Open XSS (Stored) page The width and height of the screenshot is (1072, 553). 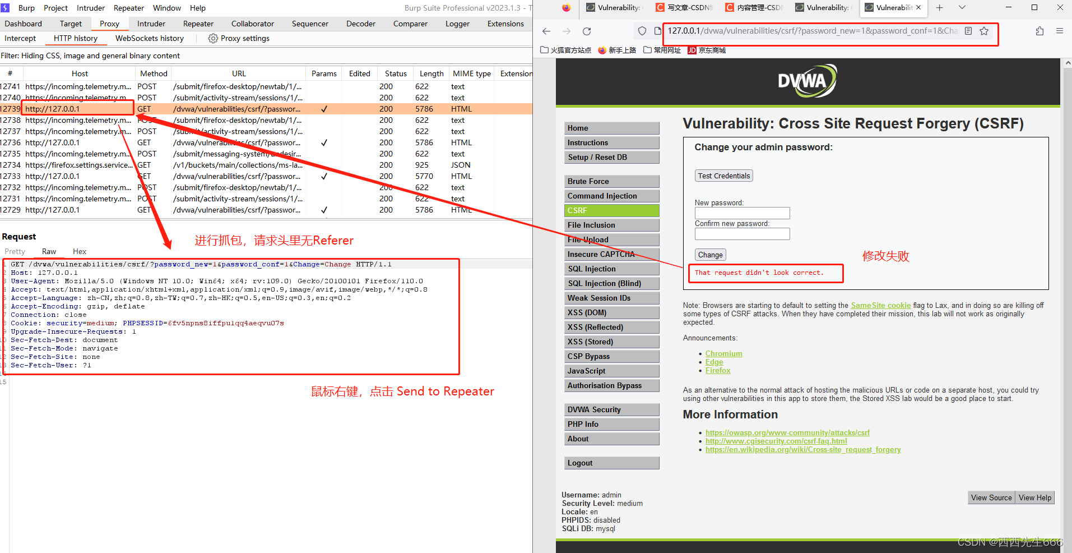tap(611, 342)
